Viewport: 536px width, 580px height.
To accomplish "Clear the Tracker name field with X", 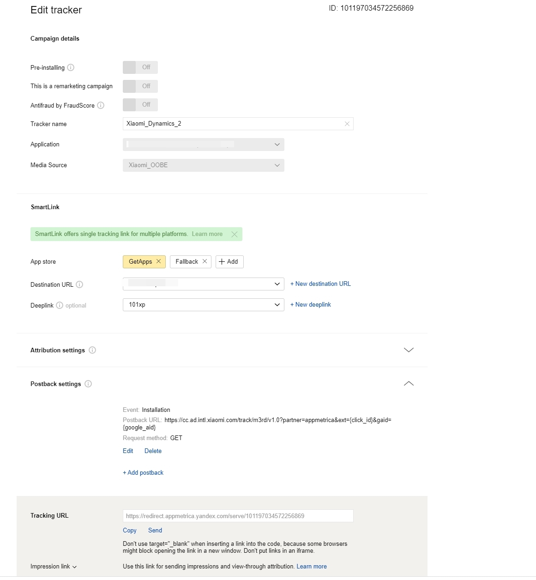I will pyautogui.click(x=347, y=124).
